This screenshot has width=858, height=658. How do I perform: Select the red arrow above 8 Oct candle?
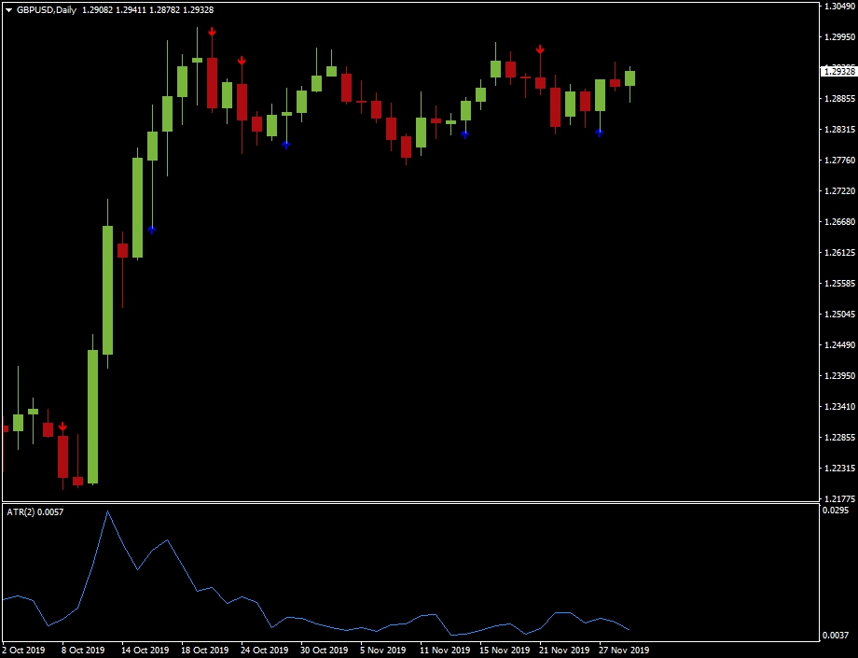[62, 427]
